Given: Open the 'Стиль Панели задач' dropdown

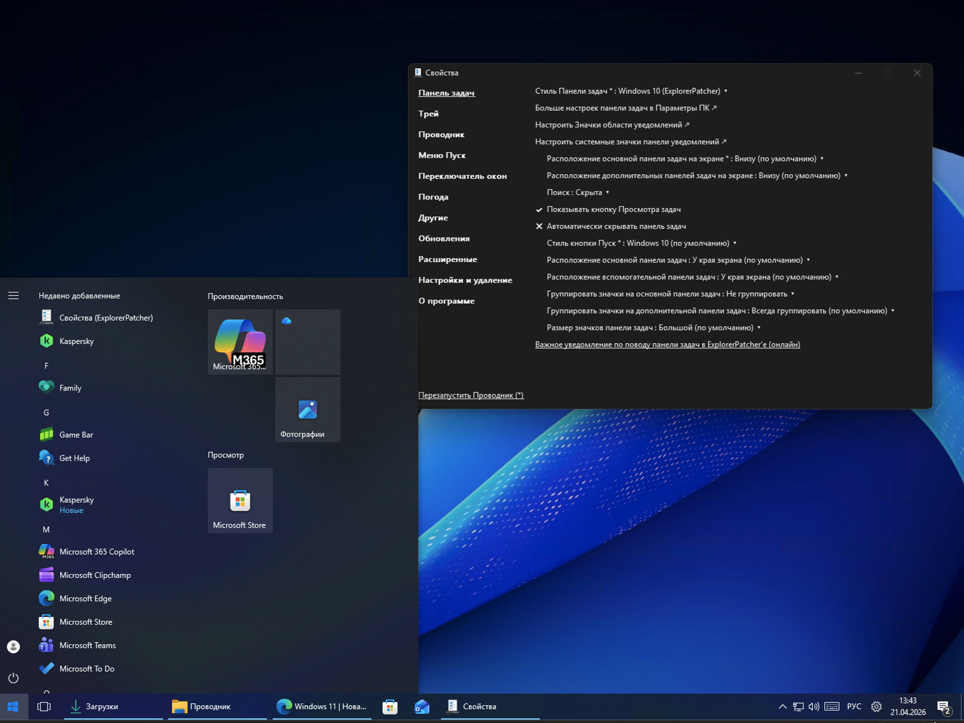Looking at the screenshot, I should pyautogui.click(x=631, y=91).
